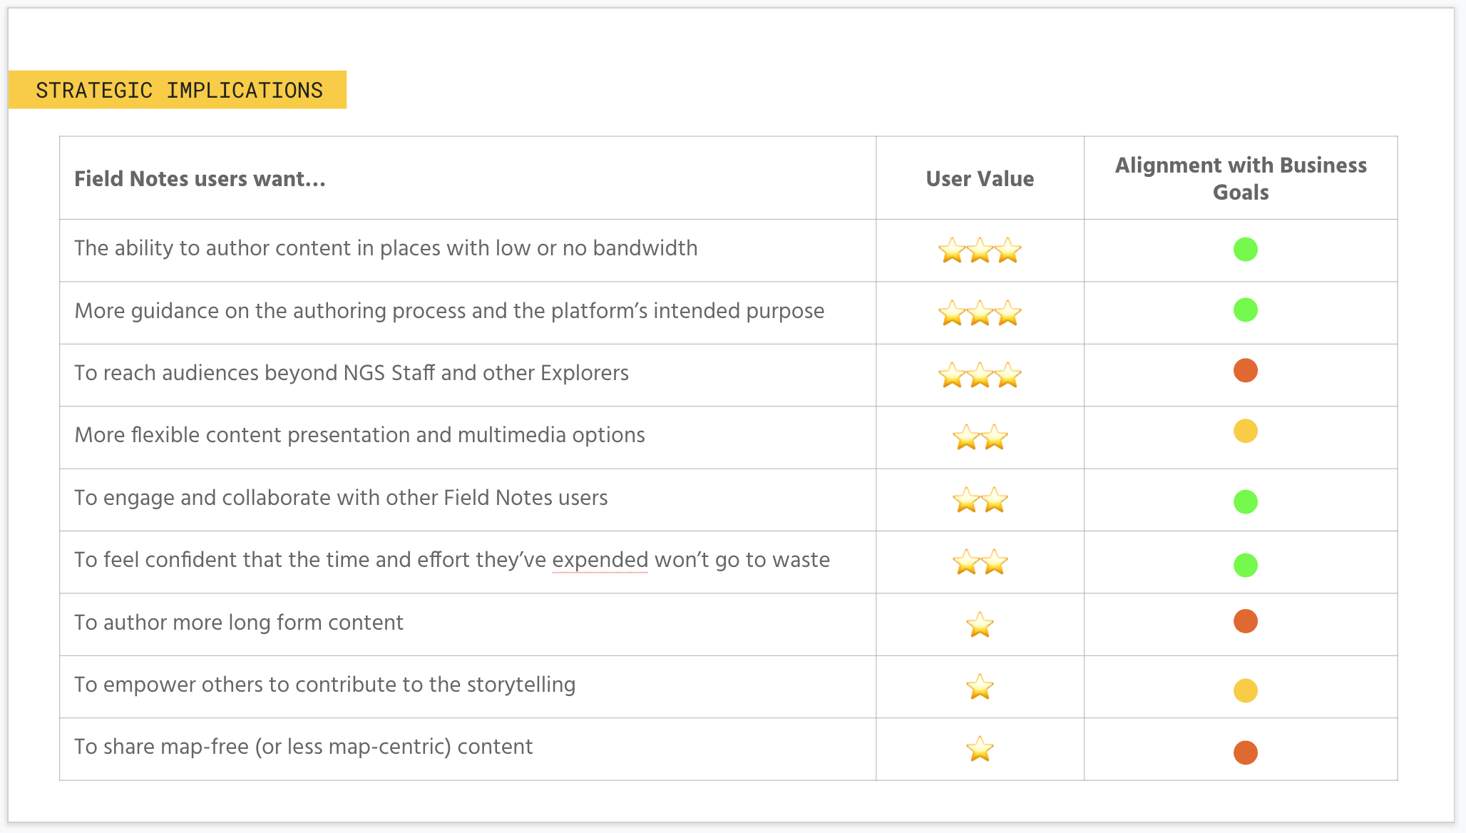The width and height of the screenshot is (1466, 833).
Task: Click the STRATEGIC IMPLICATIONS title banner
Action: 178,90
